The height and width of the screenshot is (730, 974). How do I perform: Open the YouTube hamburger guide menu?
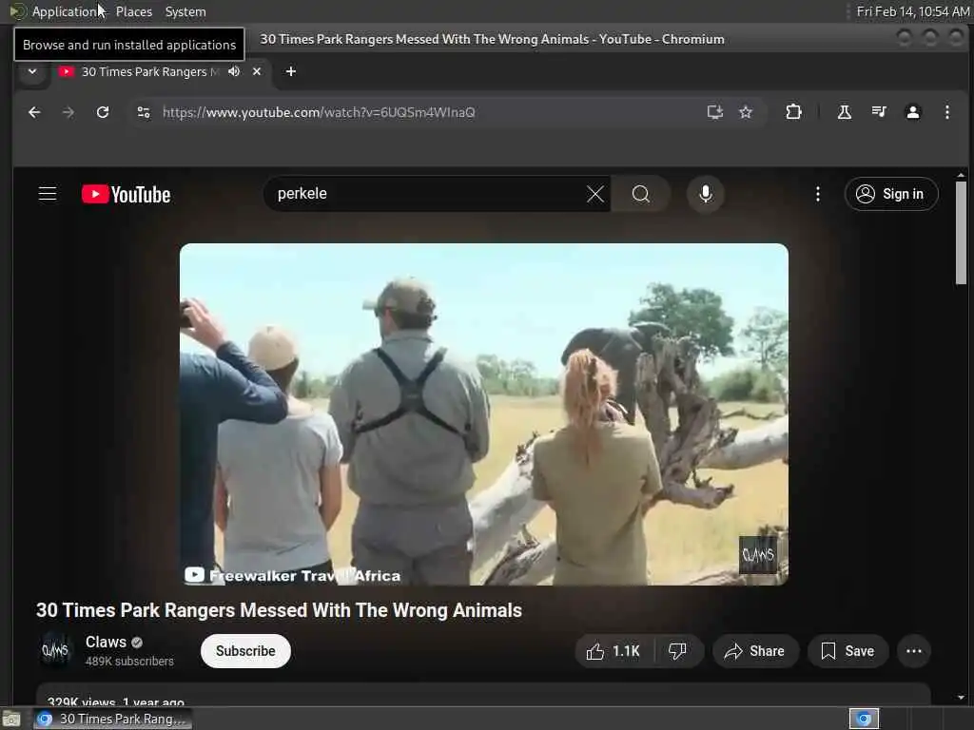(48, 194)
